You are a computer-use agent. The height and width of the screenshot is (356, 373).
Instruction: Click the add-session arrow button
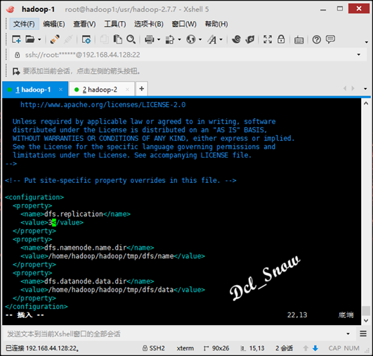click(16, 71)
